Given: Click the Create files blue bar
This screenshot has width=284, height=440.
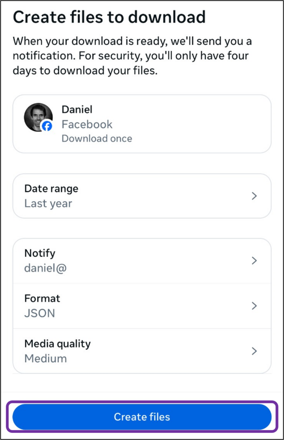Looking at the screenshot, I should [x=142, y=417].
